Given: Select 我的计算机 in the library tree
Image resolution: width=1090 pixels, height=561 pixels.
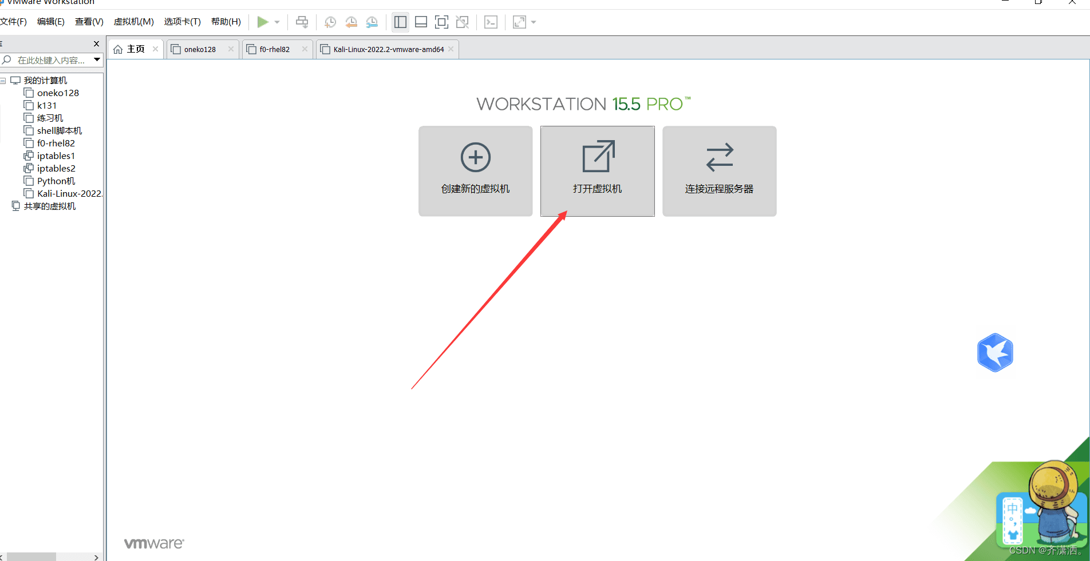Looking at the screenshot, I should 45,81.
